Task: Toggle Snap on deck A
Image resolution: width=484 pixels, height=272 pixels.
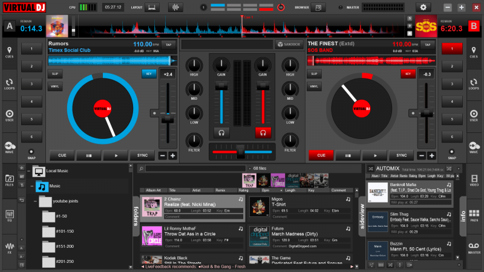Action: coord(31,152)
